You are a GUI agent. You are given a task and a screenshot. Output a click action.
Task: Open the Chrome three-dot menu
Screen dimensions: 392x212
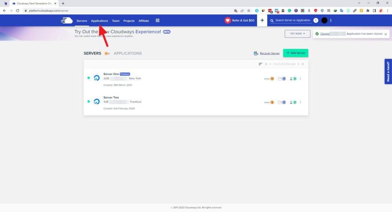(388, 11)
